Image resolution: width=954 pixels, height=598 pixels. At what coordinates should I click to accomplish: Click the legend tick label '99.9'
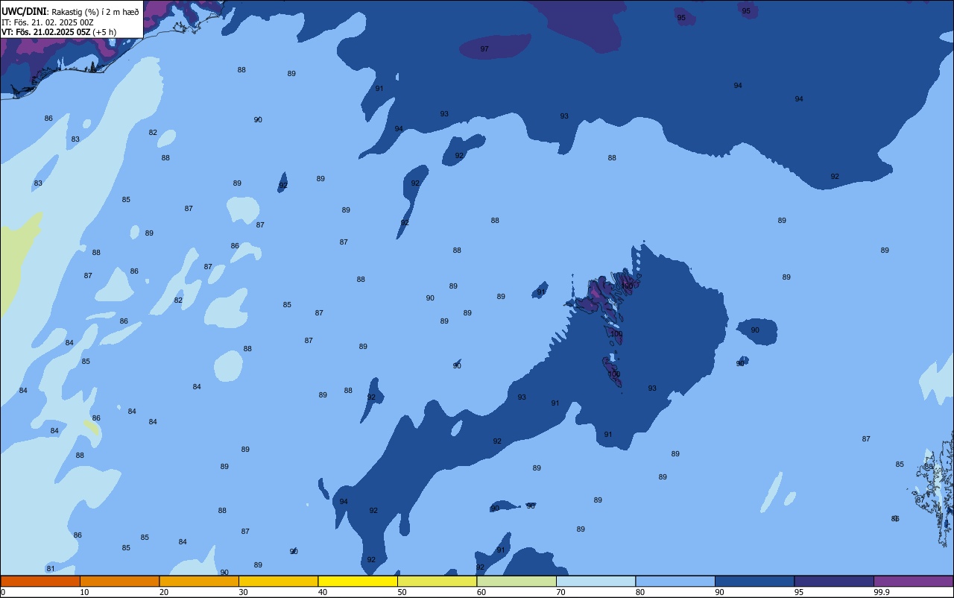(882, 592)
